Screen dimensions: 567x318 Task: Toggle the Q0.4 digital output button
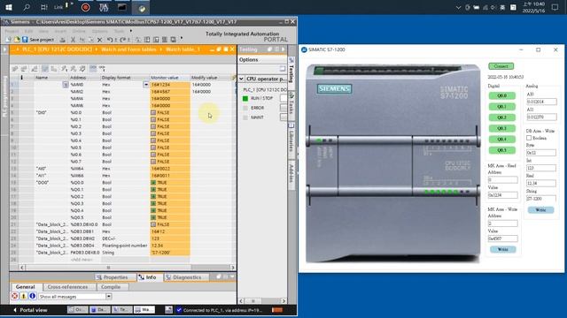[501, 139]
